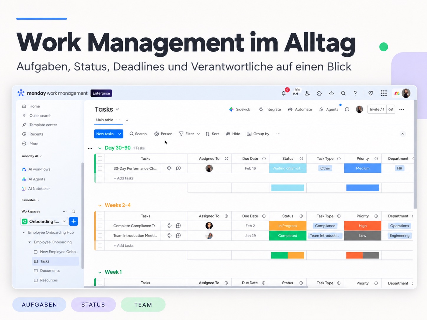Image resolution: width=427 pixels, height=320 pixels.
Task: Add a new board view tab
Action: tap(127, 120)
